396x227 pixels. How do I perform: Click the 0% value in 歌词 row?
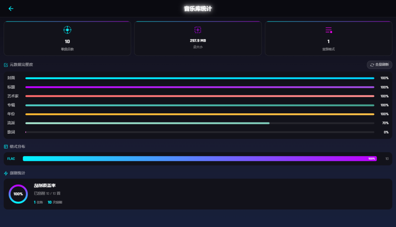386,132
